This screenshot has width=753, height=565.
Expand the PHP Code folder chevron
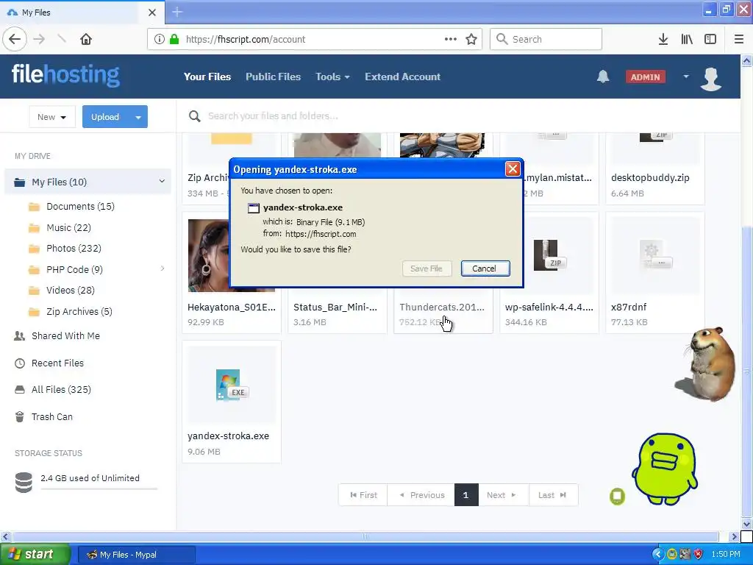[163, 269]
